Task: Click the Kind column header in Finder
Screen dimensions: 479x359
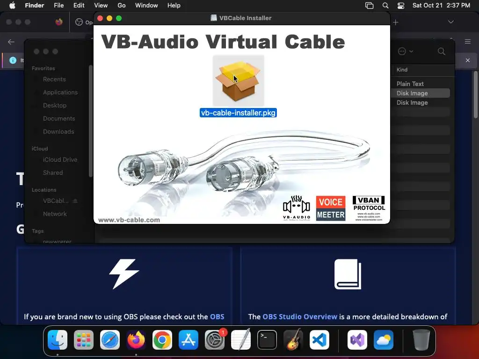Action: tap(402, 70)
